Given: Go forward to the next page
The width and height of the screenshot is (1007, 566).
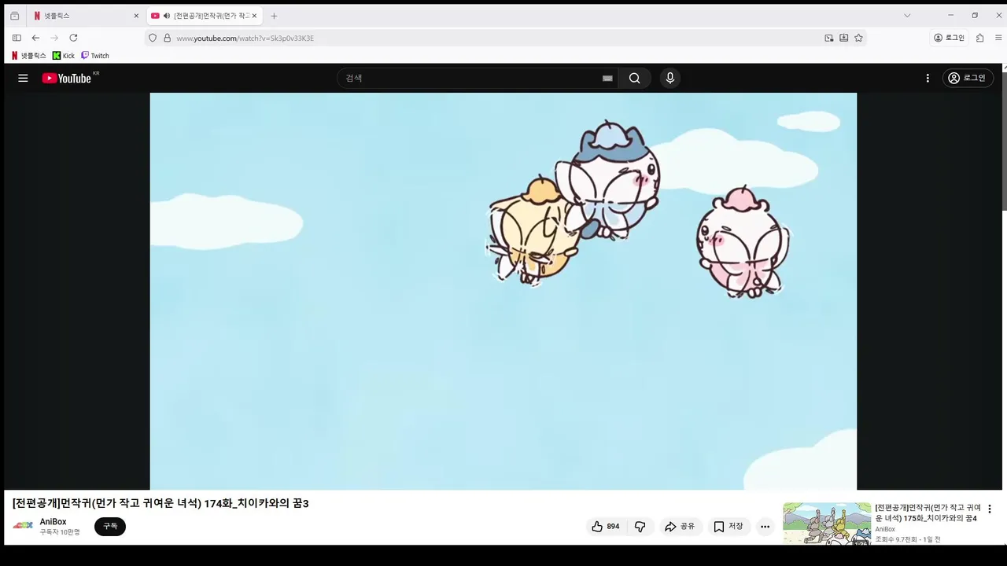Looking at the screenshot, I should (x=54, y=38).
